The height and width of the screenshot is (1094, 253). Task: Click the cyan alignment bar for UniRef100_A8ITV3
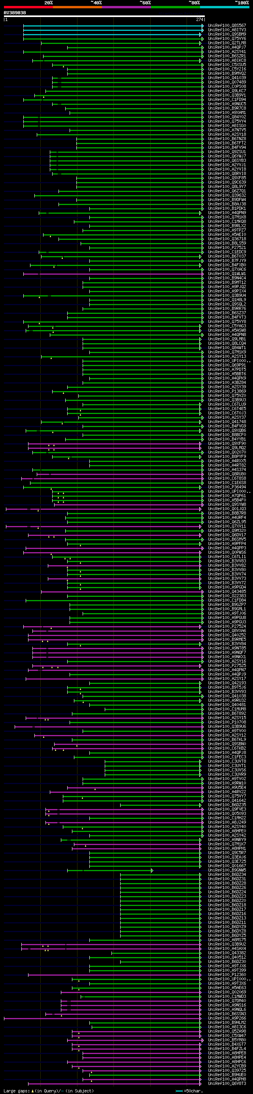[x=113, y=30]
